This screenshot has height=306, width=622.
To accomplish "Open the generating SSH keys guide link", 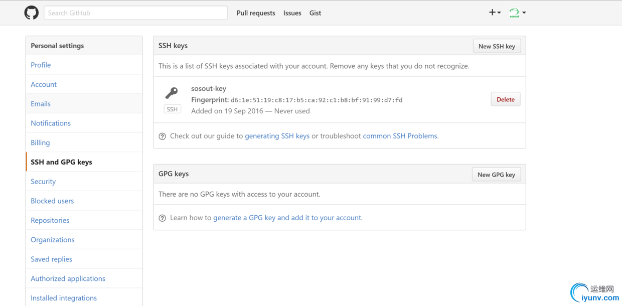I will tap(277, 136).
